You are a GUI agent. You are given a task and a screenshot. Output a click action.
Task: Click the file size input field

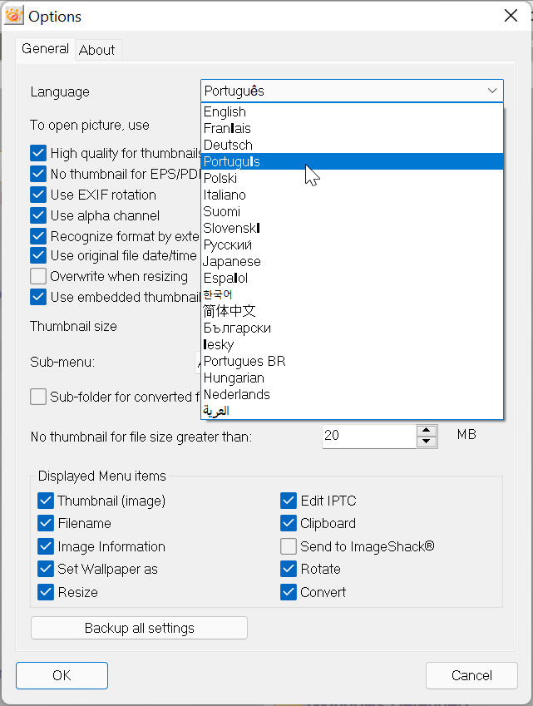tap(368, 436)
